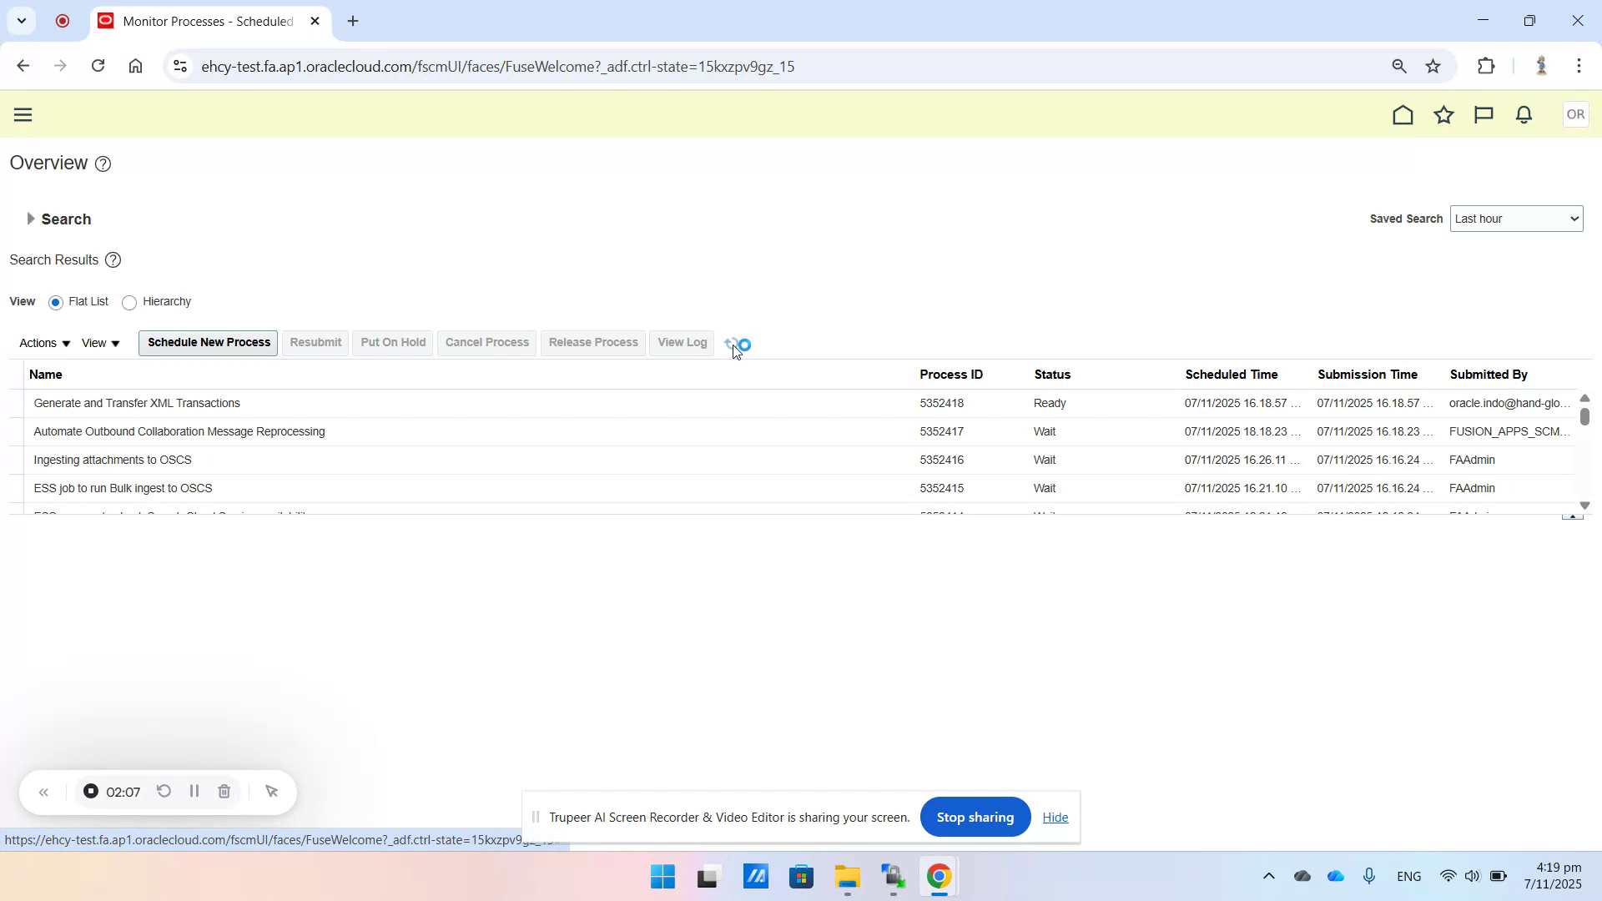The width and height of the screenshot is (1602, 901).
Task: Click the Search Results help icon
Action: [113, 259]
